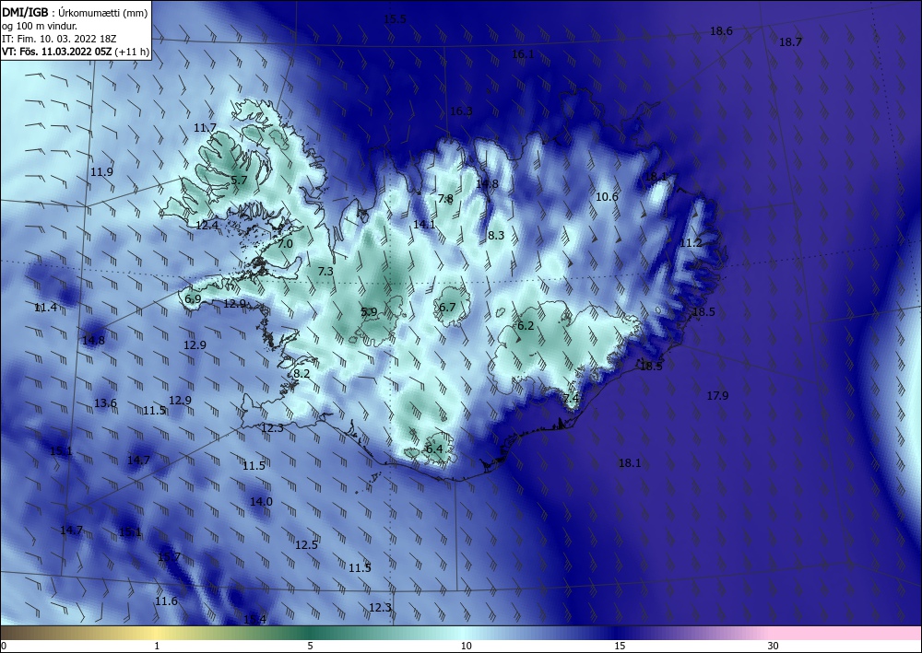
Task: Click the color scale tick labeled 5
Action: coord(310,646)
